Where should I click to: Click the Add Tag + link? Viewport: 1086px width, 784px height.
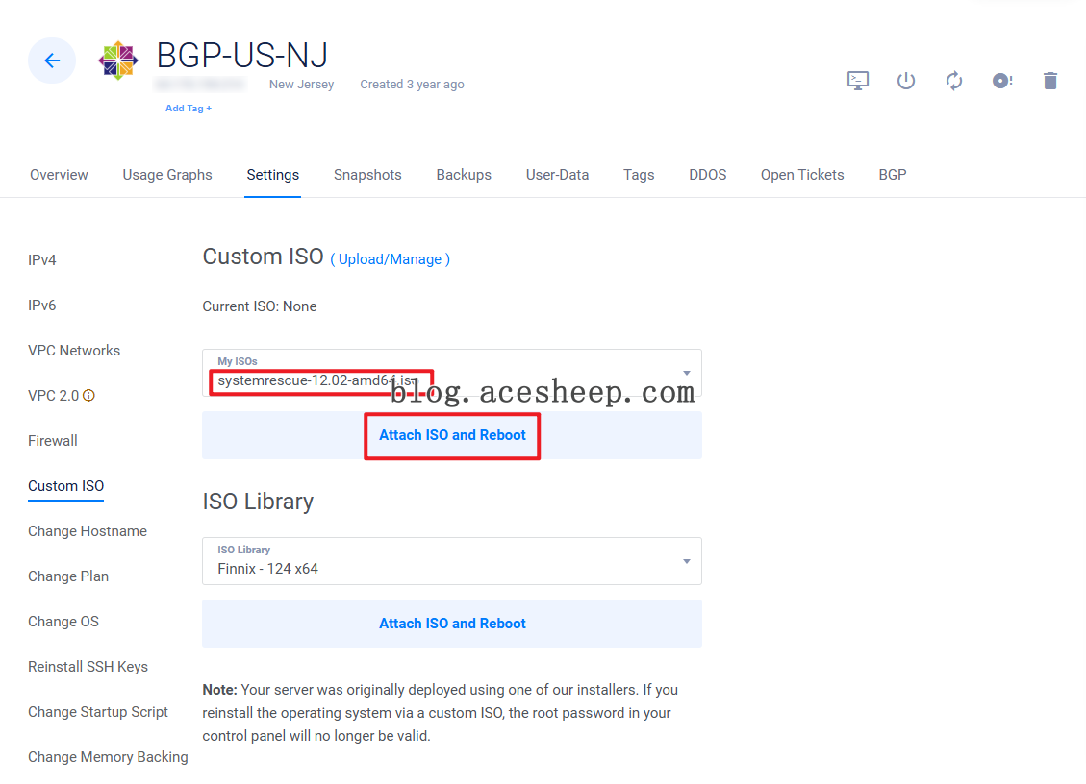pyautogui.click(x=189, y=109)
